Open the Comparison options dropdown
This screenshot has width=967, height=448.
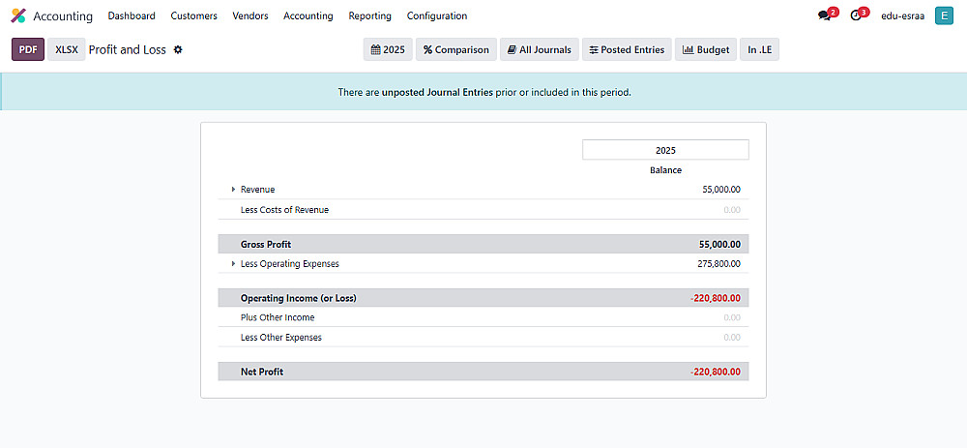point(456,49)
